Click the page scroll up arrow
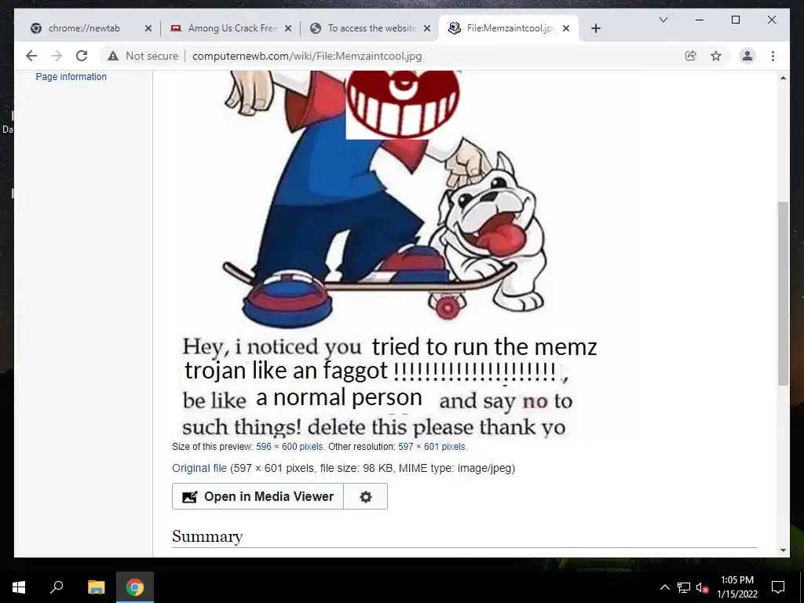This screenshot has height=603, width=804. (783, 78)
